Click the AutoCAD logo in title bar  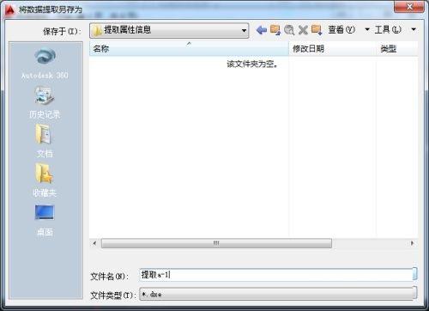[10, 9]
